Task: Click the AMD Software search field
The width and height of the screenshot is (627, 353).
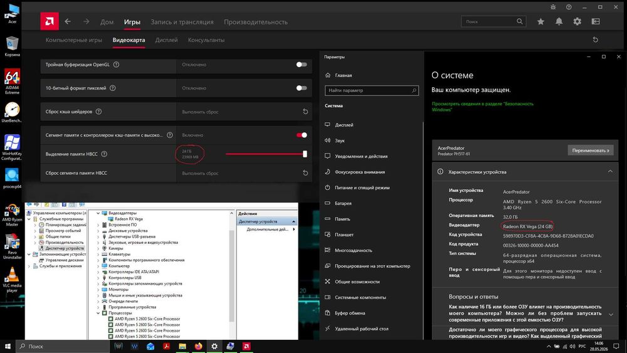Action: click(x=493, y=21)
